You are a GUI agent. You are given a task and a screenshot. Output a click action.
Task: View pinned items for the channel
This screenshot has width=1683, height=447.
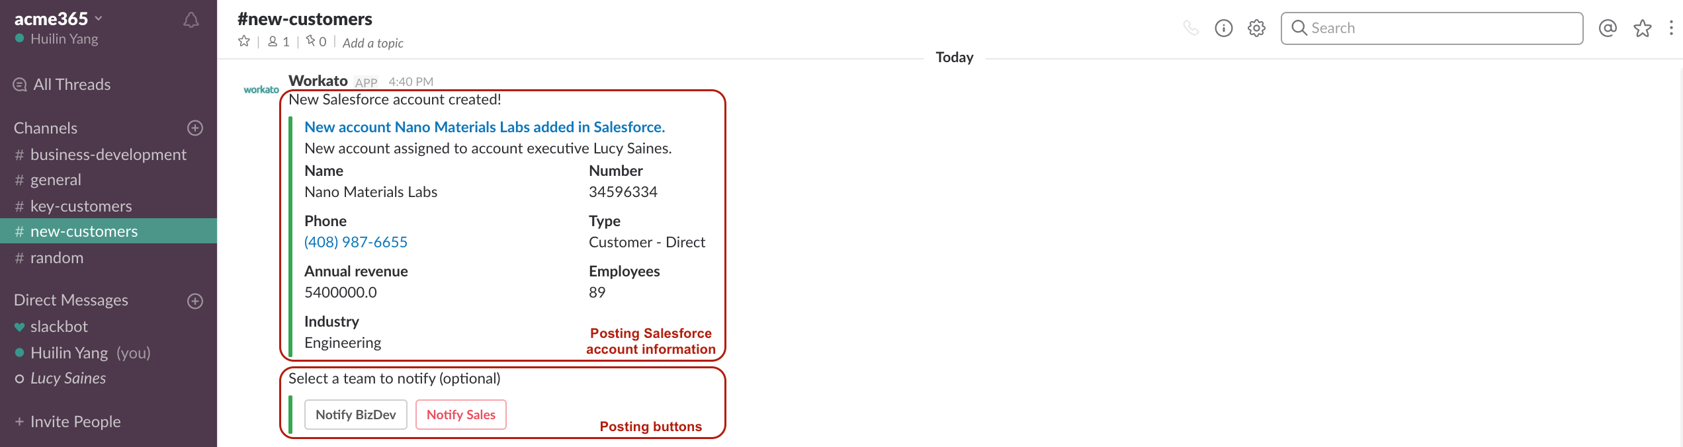point(316,41)
